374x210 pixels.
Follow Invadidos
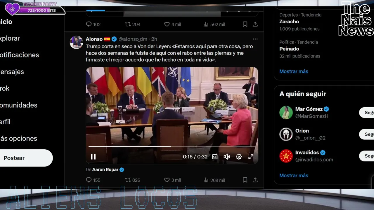(367, 156)
